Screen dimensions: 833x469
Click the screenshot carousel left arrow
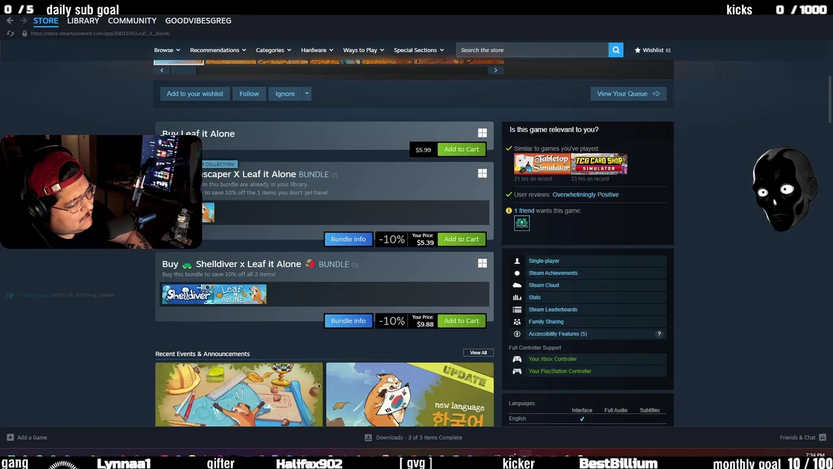click(161, 70)
